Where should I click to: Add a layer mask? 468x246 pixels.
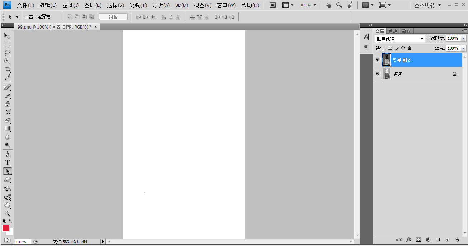pyautogui.click(x=419, y=240)
